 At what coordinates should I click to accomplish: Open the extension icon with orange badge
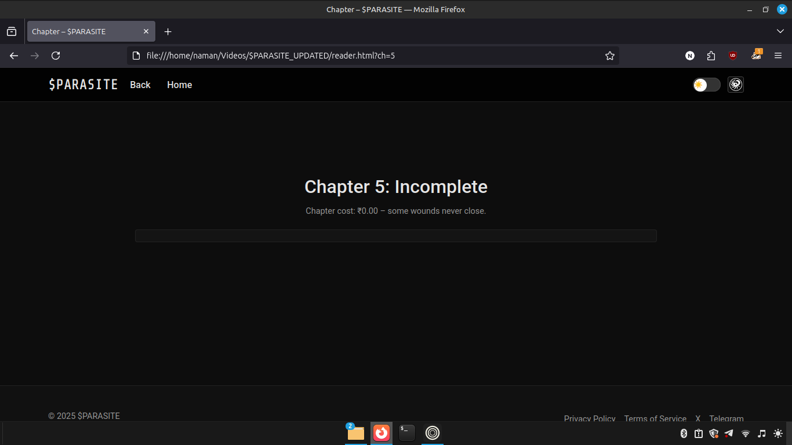click(757, 54)
